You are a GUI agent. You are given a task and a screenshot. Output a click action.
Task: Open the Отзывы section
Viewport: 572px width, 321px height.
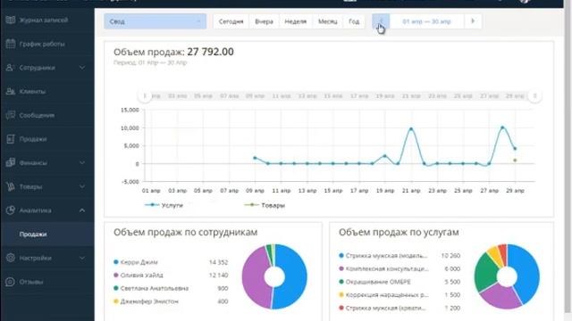(x=31, y=282)
